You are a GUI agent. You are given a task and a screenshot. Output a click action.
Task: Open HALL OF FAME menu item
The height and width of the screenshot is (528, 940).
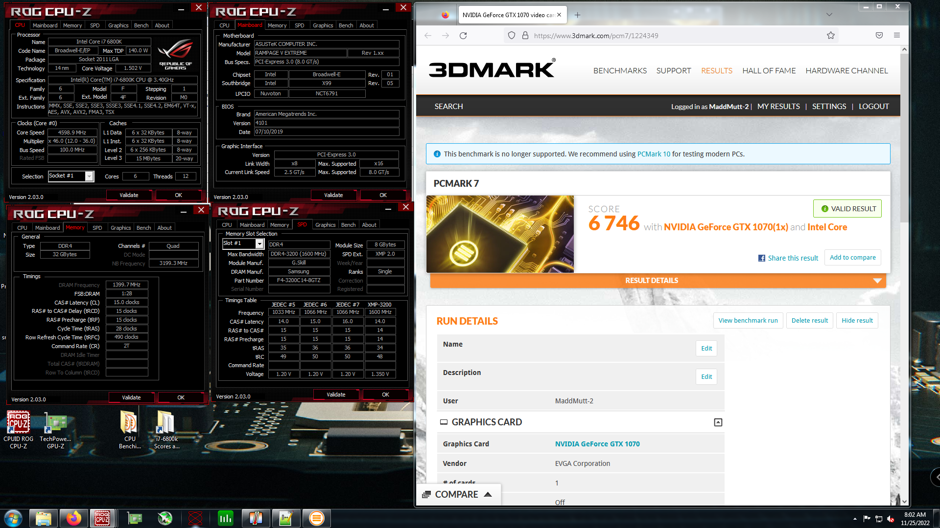tap(769, 71)
